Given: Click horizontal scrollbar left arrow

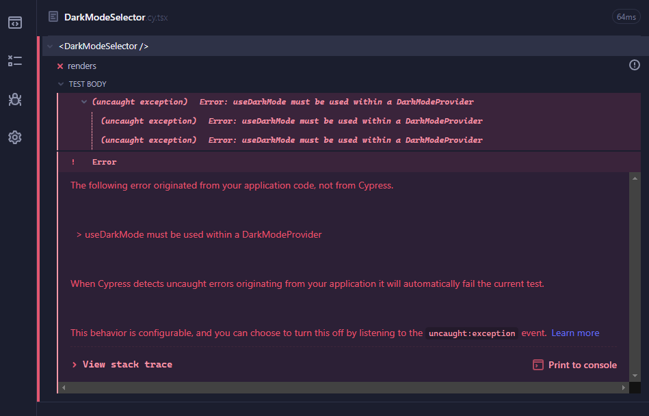Looking at the screenshot, I should click(x=64, y=387).
